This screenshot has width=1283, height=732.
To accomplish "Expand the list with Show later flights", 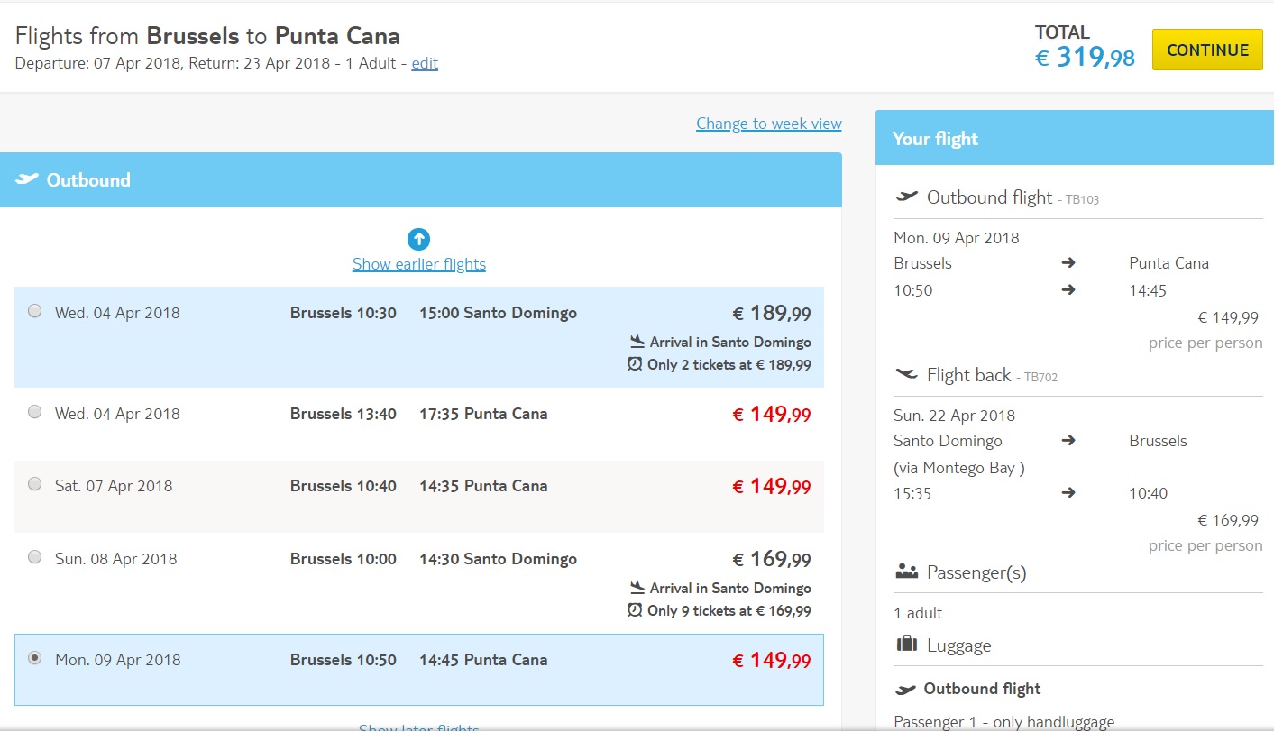I will point(418,727).
